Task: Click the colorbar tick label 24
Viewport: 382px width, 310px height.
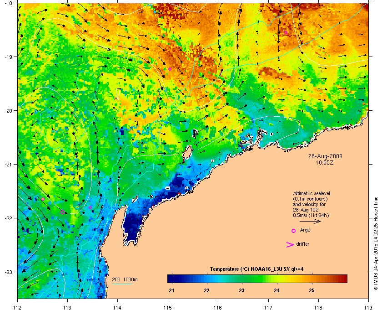Action: [276, 291]
